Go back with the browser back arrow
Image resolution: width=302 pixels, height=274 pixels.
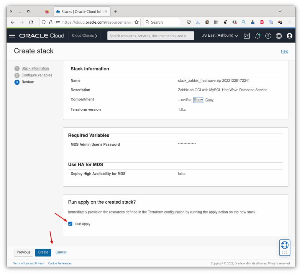(13, 22)
